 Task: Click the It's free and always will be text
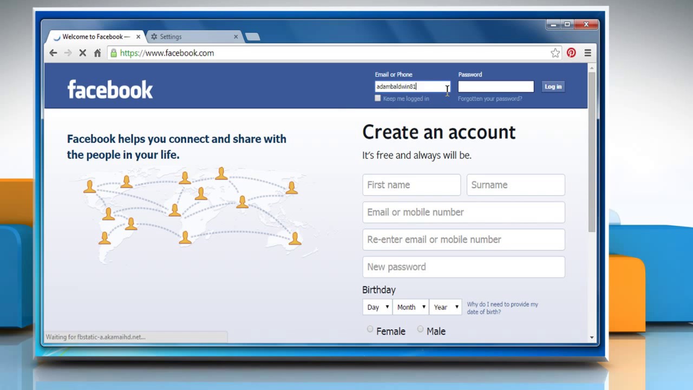pos(417,155)
